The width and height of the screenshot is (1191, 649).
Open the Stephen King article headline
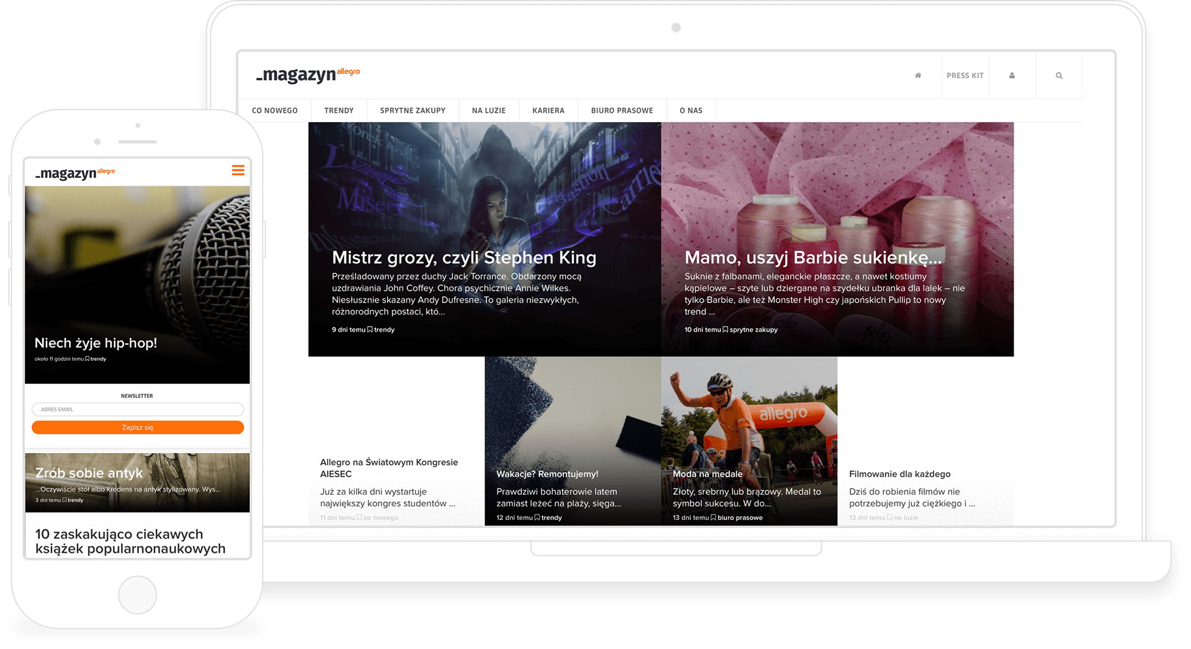coord(464,258)
